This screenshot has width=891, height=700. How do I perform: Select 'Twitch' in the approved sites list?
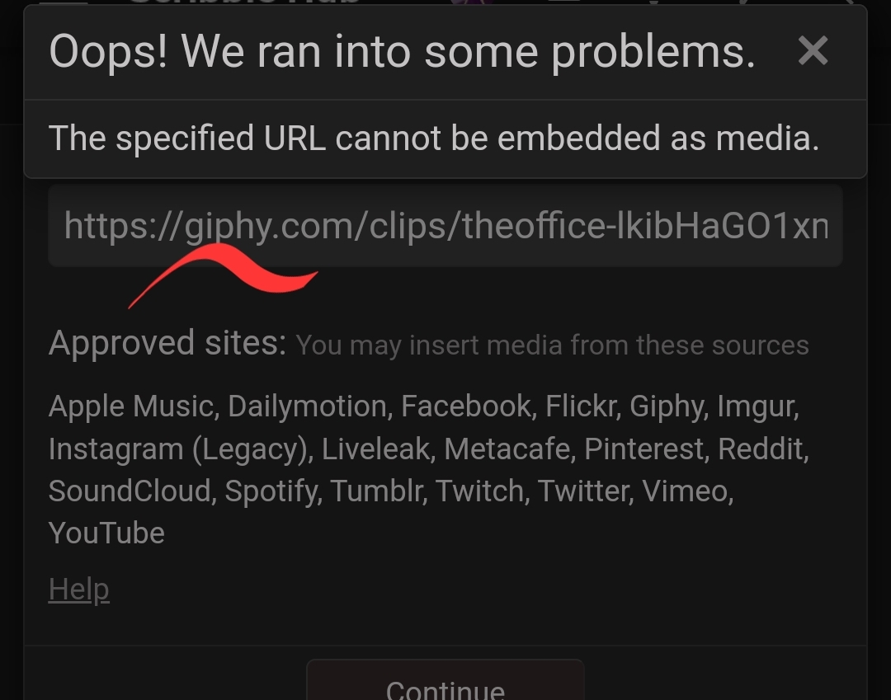click(x=479, y=491)
